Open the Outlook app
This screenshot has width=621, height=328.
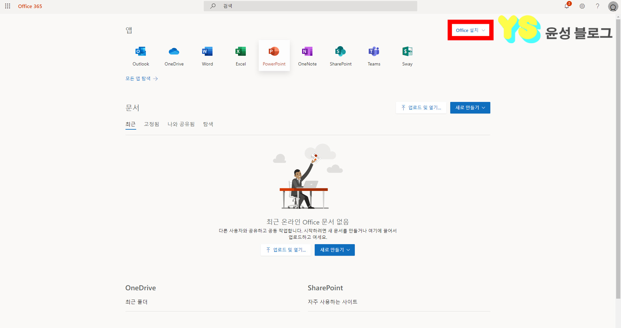coord(141,55)
